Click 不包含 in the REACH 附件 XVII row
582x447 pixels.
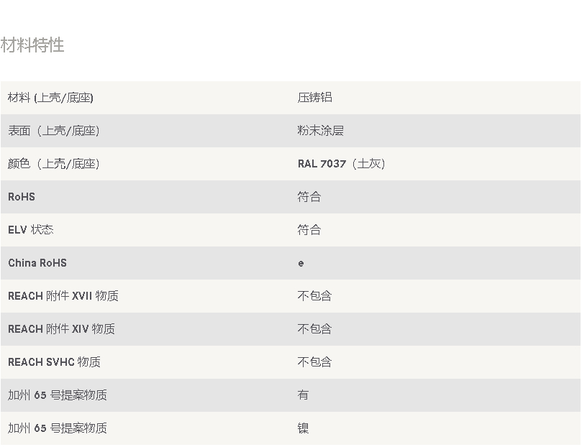[x=314, y=296]
